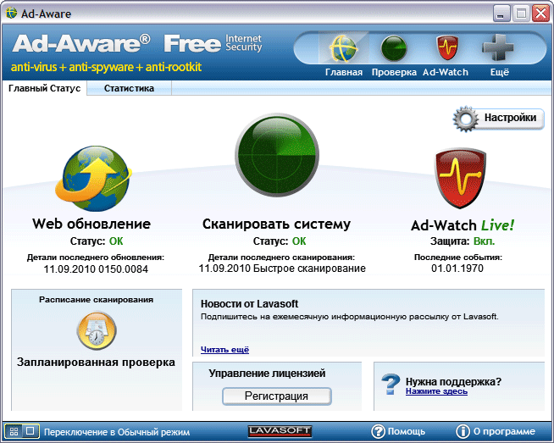Click Управление лицензией heading
This screenshot has height=443, width=554.
[x=267, y=374]
